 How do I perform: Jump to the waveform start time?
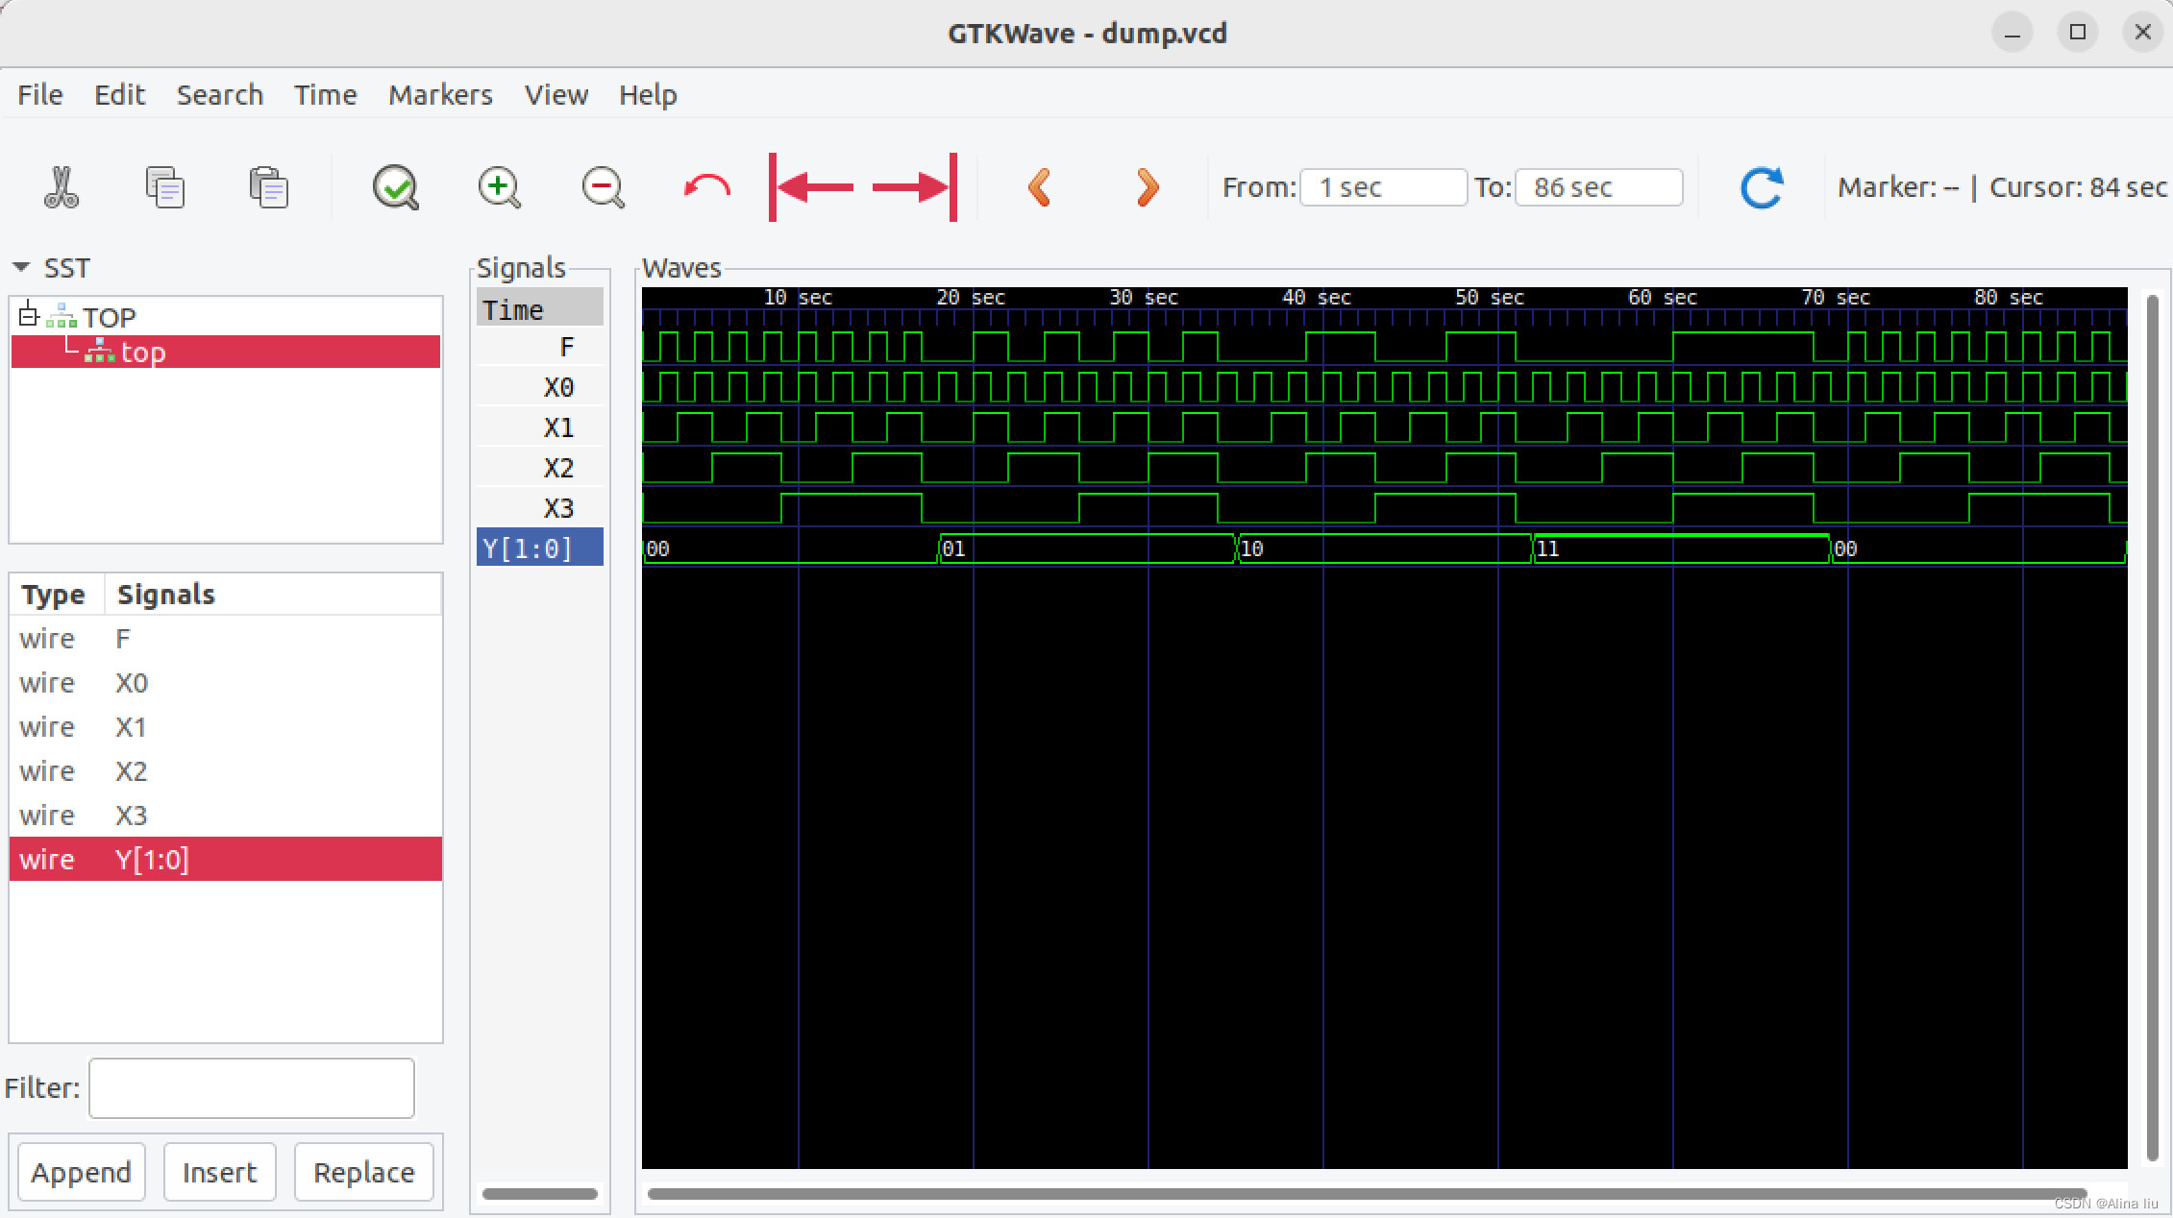click(x=812, y=187)
